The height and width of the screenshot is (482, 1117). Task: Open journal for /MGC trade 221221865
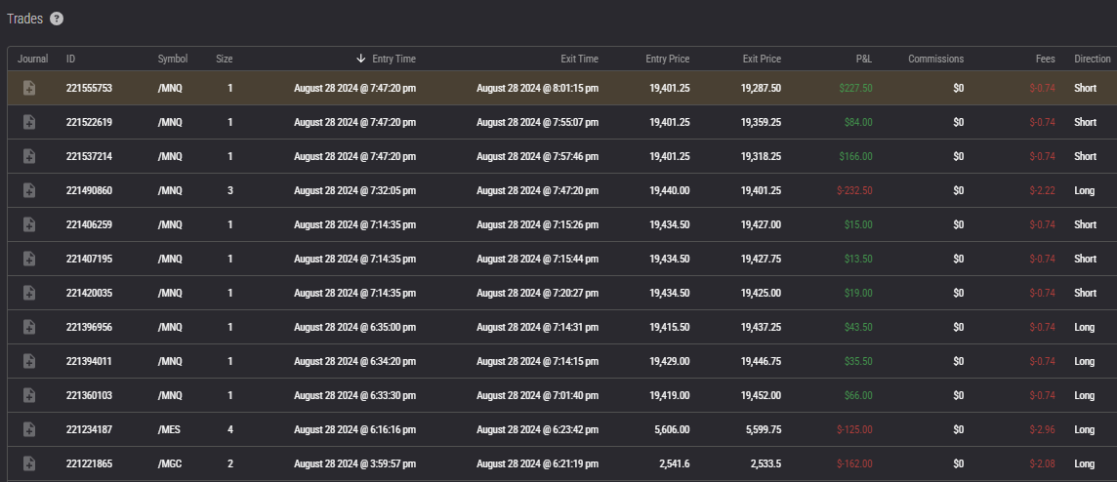tap(29, 463)
